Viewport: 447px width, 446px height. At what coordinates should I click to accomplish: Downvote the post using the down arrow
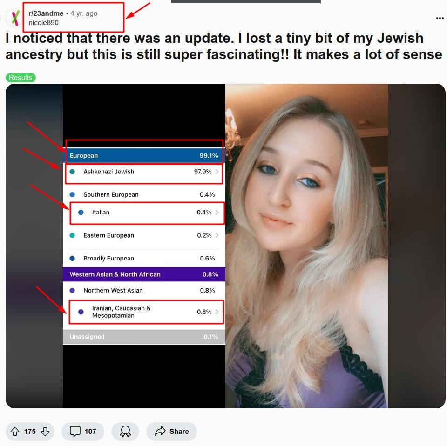(45, 431)
